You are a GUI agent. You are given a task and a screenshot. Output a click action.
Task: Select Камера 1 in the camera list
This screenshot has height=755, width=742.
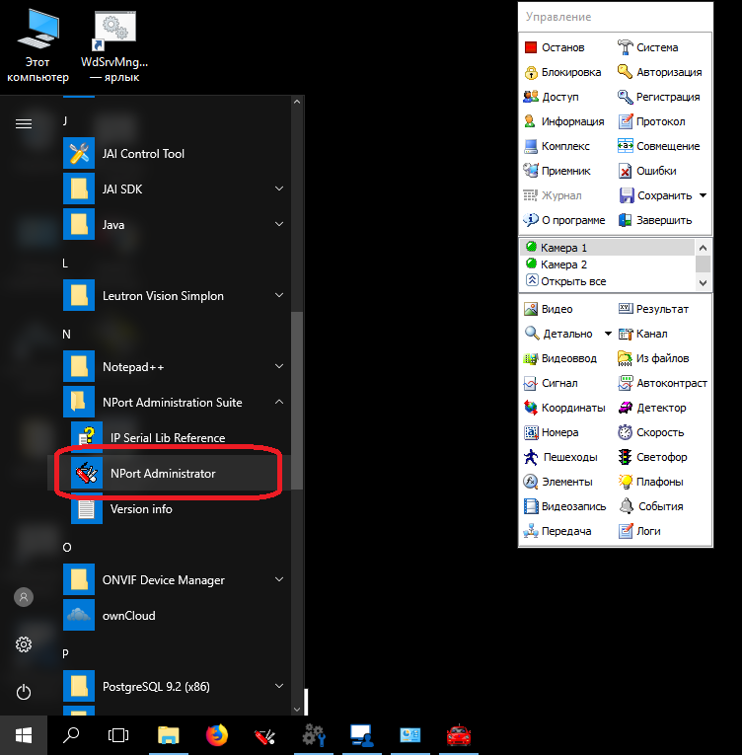click(x=563, y=248)
